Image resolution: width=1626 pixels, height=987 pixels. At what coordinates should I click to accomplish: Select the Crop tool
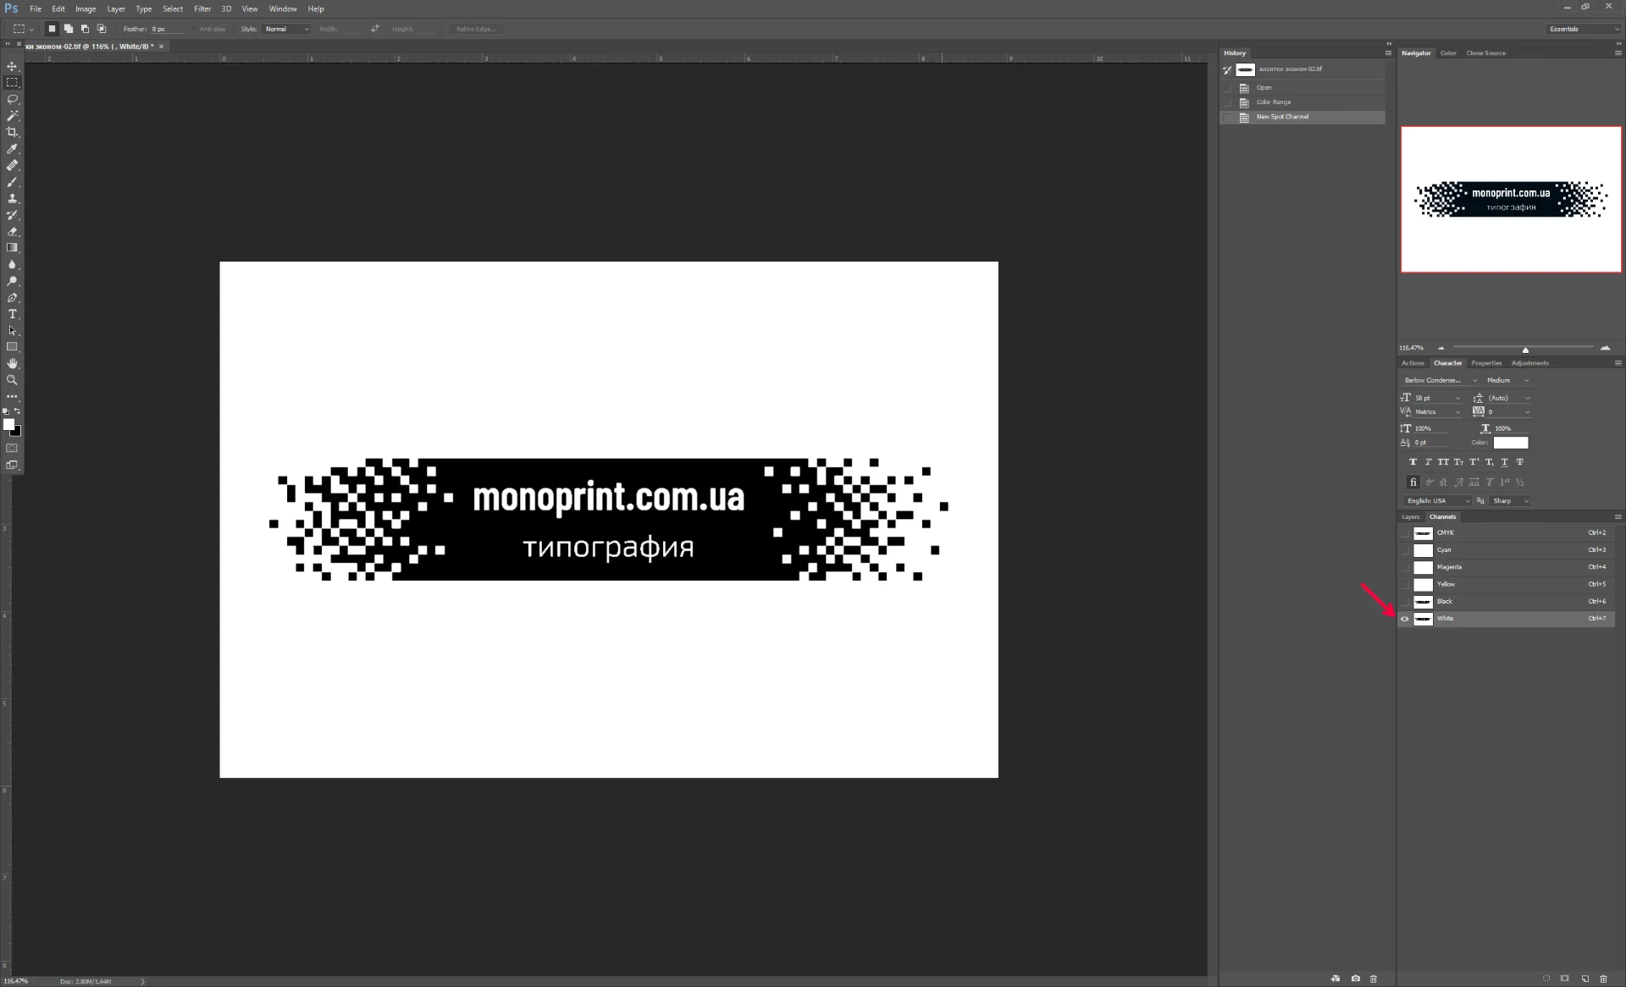tap(12, 132)
